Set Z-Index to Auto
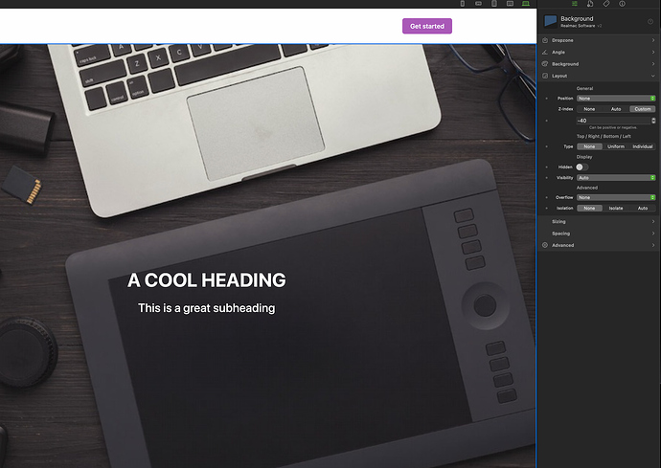The width and height of the screenshot is (661, 468). click(x=616, y=109)
